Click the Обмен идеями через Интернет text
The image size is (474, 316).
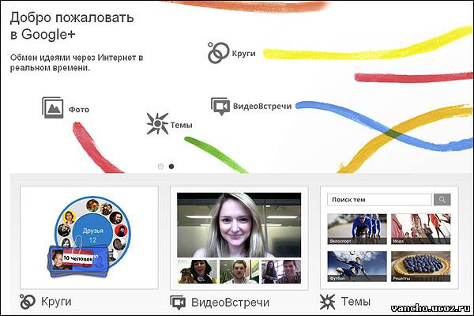pyautogui.click(x=77, y=62)
